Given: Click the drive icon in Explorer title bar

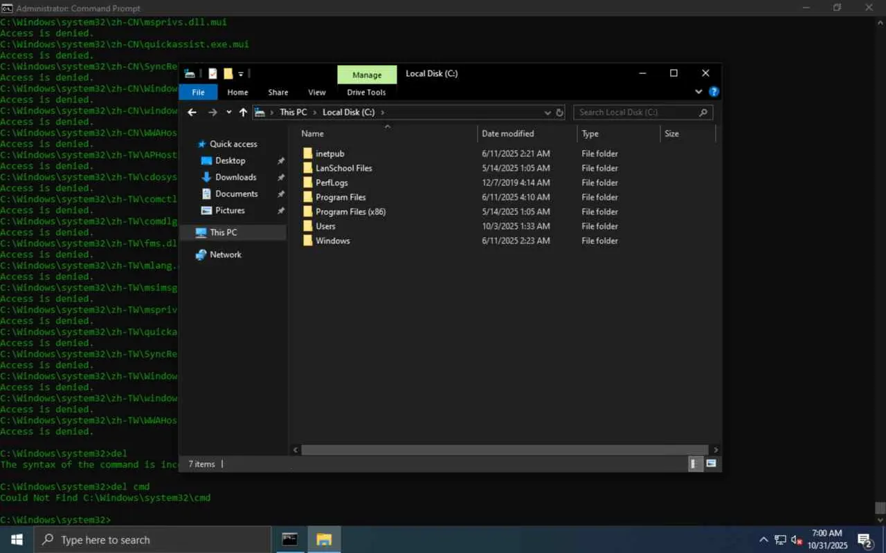Looking at the screenshot, I should [189, 73].
